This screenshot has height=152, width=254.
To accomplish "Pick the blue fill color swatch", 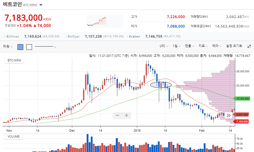I will (20, 47).
